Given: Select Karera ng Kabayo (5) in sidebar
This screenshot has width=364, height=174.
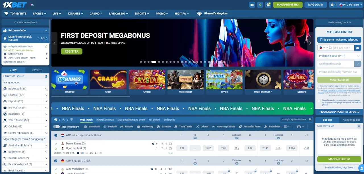Looking at the screenshot, I should (x=21, y=133).
